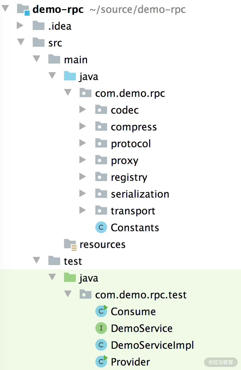Expand the serialization package arrow
This screenshot has width=241, height=370.
[x=82, y=194]
